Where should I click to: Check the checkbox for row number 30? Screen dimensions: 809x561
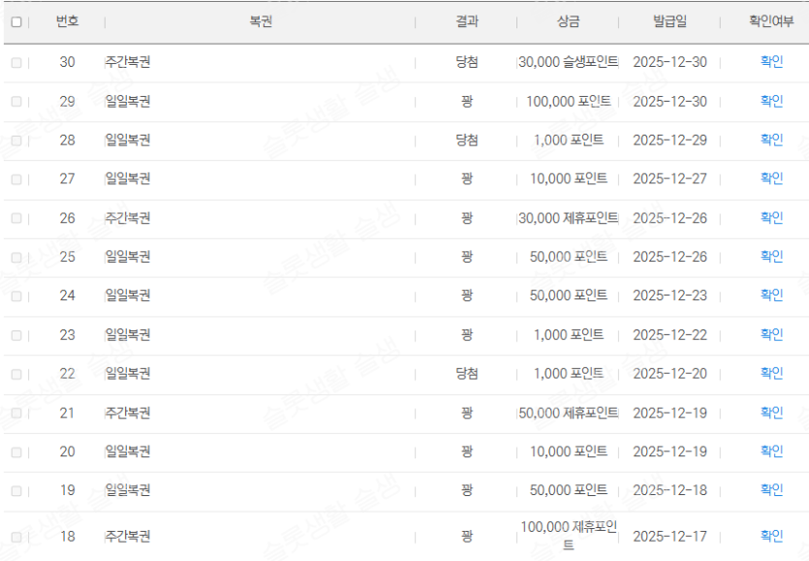tap(16, 63)
